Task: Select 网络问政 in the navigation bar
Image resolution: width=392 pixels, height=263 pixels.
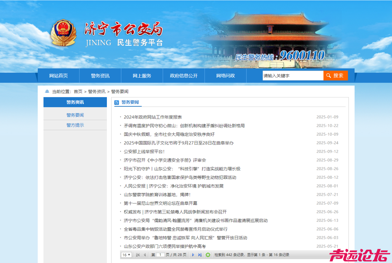Action: click(x=225, y=76)
